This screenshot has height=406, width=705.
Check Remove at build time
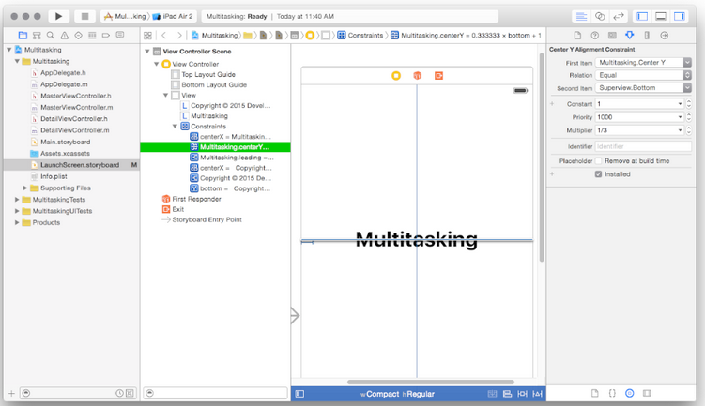click(600, 160)
